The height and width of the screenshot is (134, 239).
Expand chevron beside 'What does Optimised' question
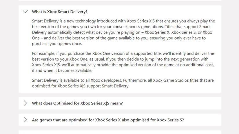tap(25, 103)
